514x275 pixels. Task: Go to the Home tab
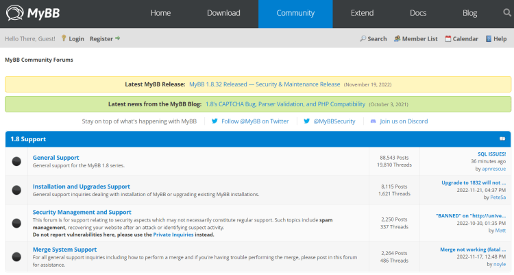(160, 13)
